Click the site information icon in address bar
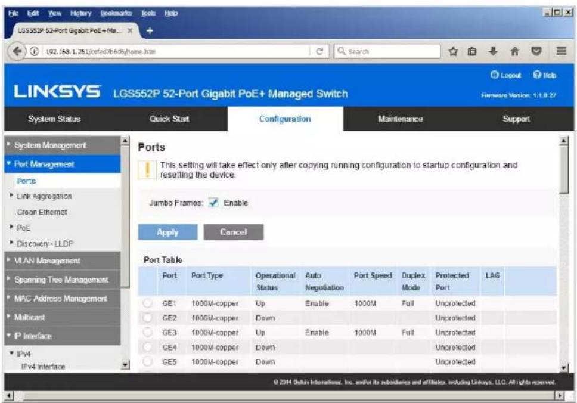 [34, 51]
